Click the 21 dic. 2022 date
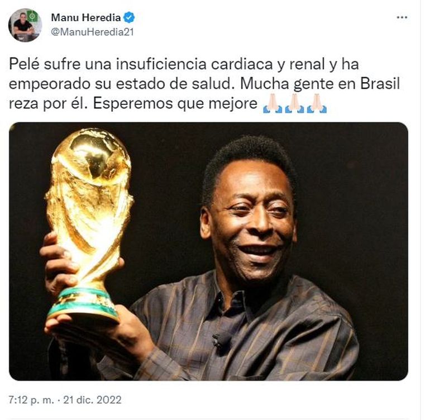The width and height of the screenshot is (430, 420). pyautogui.click(x=92, y=400)
